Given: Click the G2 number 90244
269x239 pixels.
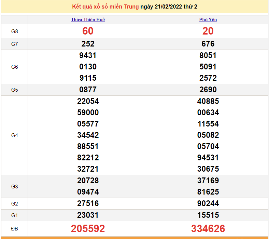Looking at the screenshot, I should [x=208, y=203].
